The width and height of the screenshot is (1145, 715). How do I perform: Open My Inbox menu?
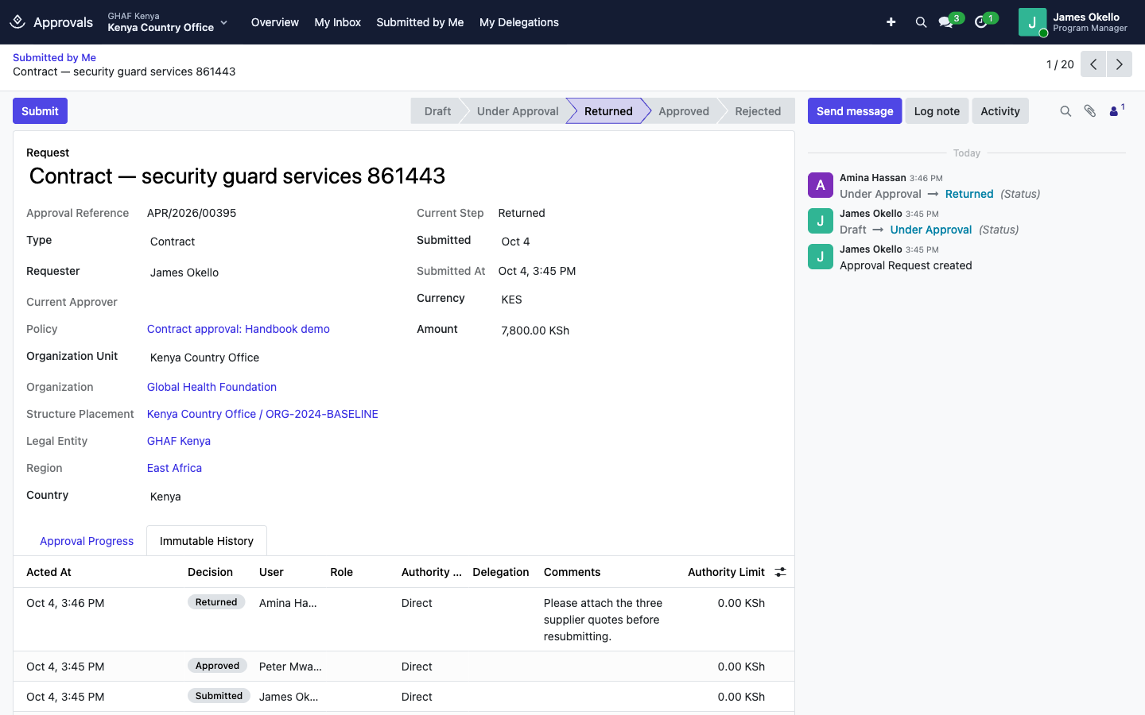(x=338, y=22)
